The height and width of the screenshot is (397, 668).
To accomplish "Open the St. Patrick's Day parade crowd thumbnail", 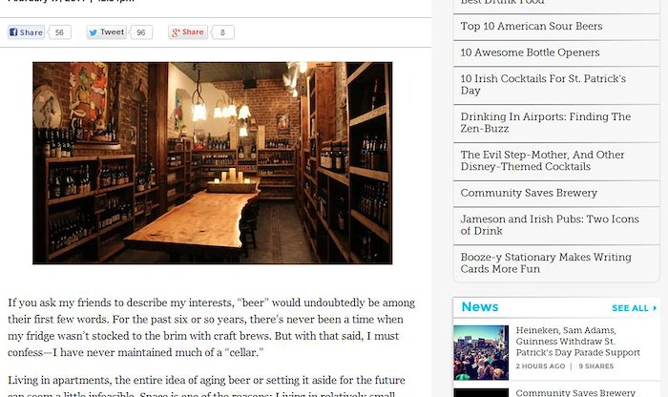I will coord(481,353).
